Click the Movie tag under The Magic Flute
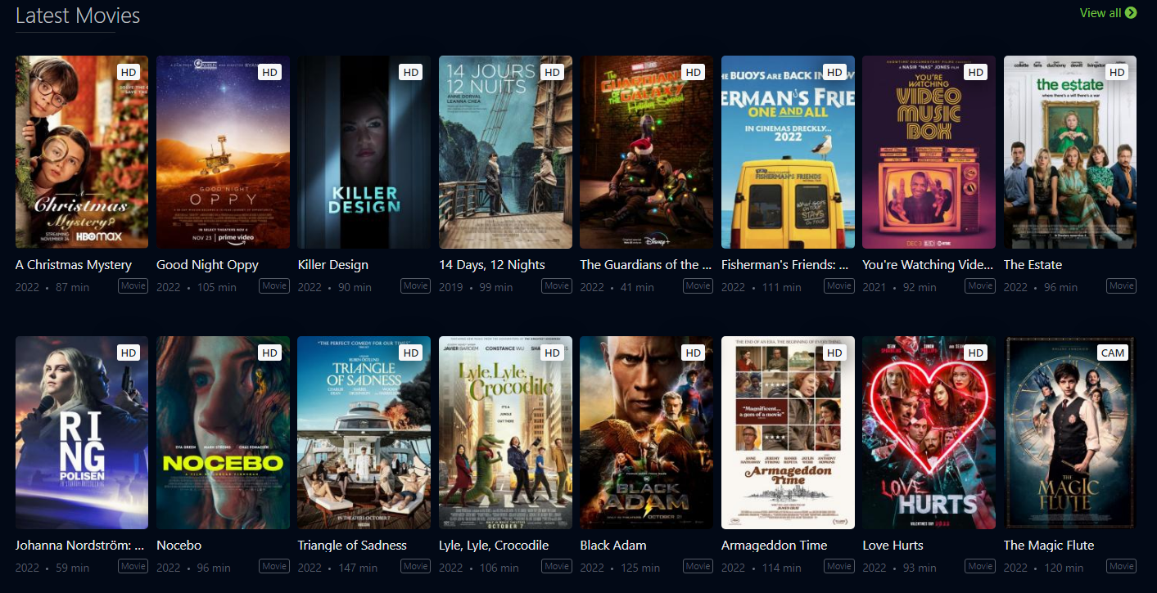The image size is (1157, 593). click(1122, 566)
